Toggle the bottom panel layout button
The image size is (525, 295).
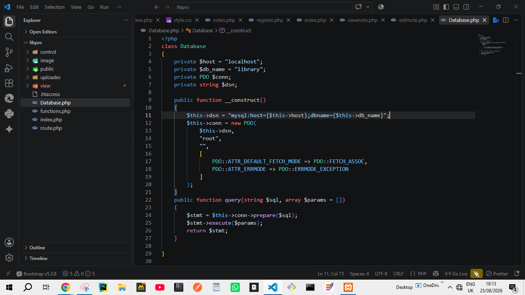[456, 7]
